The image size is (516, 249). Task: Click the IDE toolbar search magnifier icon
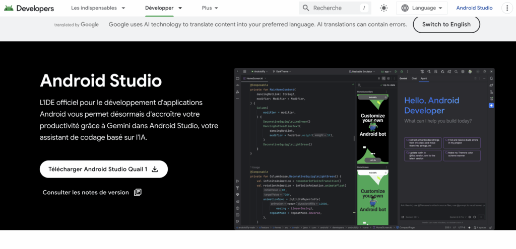[456, 71]
